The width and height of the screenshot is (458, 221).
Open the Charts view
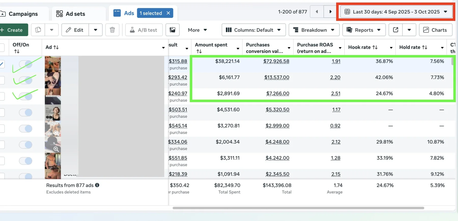click(436, 30)
